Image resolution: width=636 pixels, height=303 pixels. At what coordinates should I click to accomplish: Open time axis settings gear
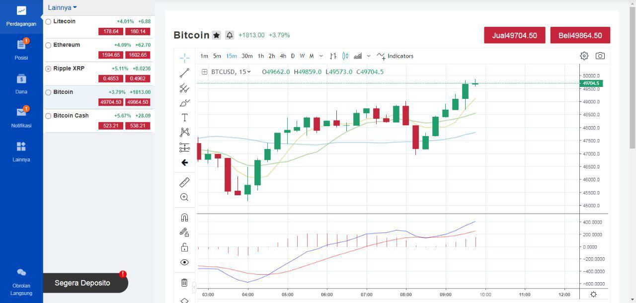coord(593,295)
